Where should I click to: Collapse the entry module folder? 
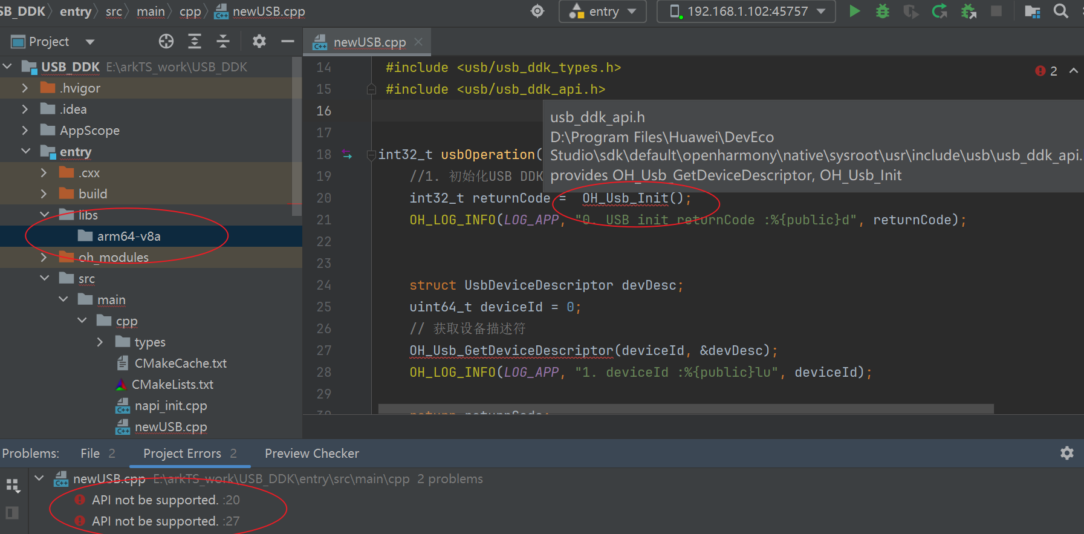(x=25, y=151)
